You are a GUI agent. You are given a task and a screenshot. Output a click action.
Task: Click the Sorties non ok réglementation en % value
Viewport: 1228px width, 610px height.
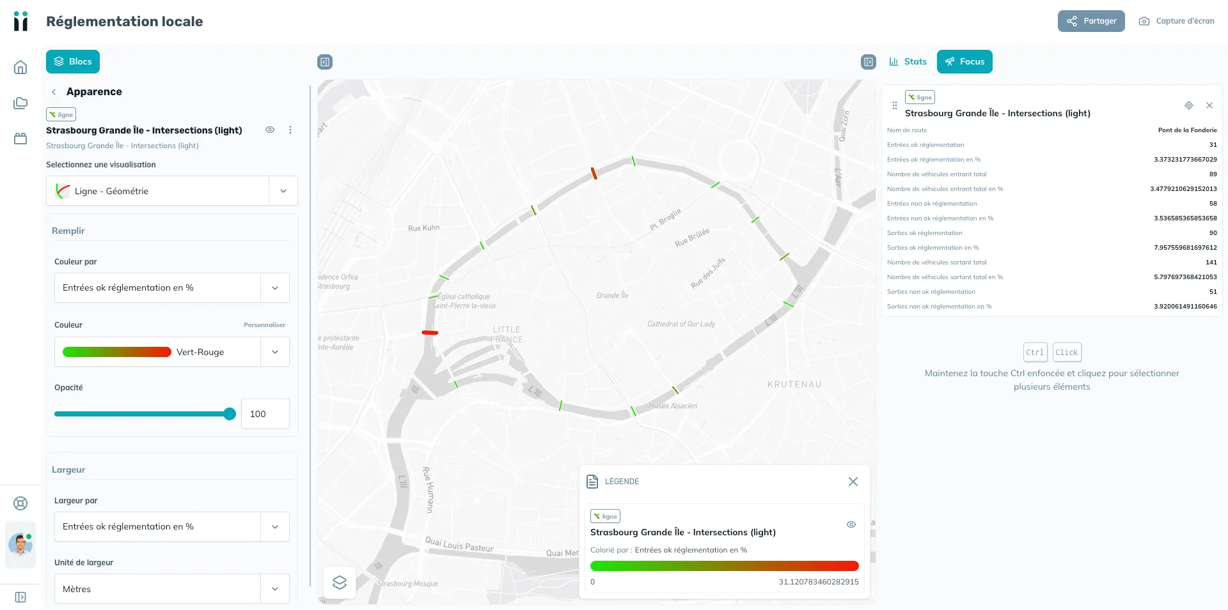(1185, 307)
